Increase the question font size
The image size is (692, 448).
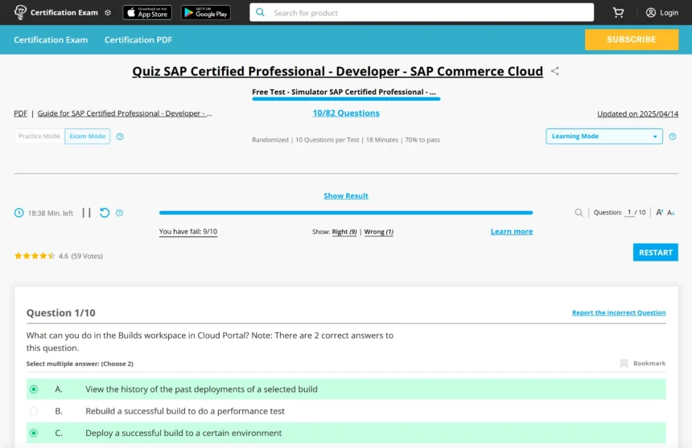tap(660, 213)
